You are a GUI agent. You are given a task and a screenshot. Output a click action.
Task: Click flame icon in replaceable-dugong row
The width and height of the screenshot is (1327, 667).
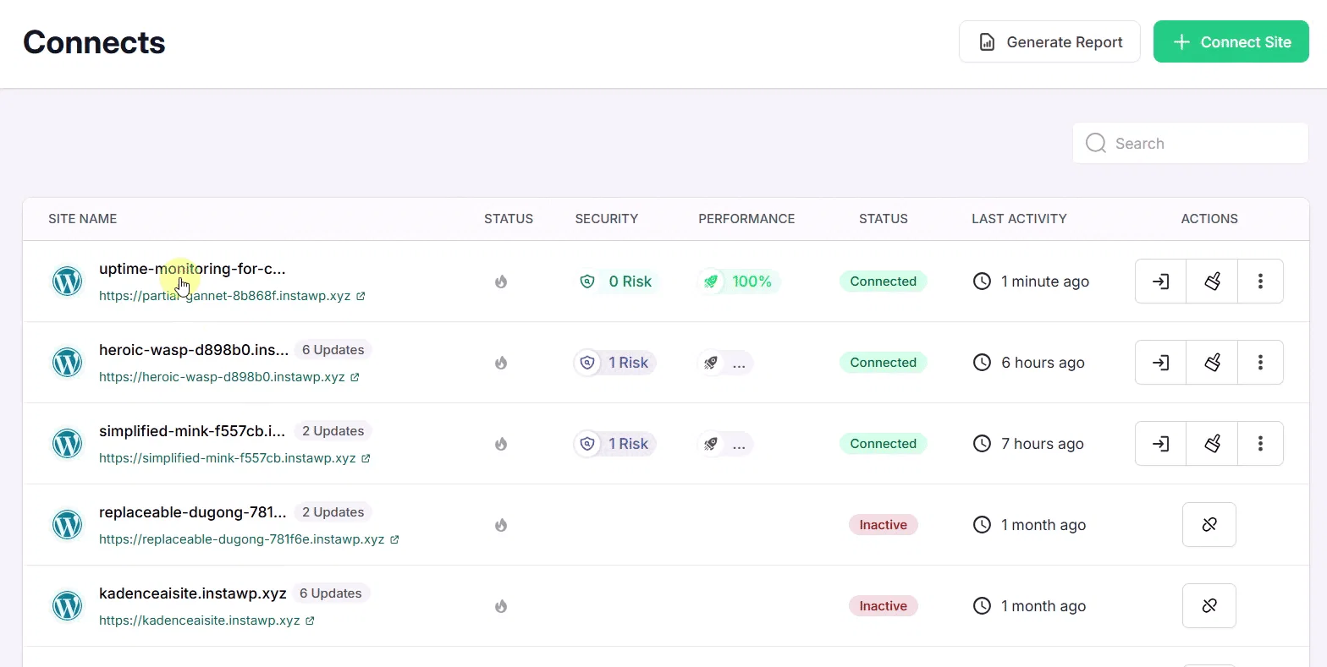(501, 525)
